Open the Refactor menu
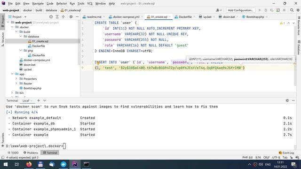Screen dimensions: 301x169 (62, 3)
